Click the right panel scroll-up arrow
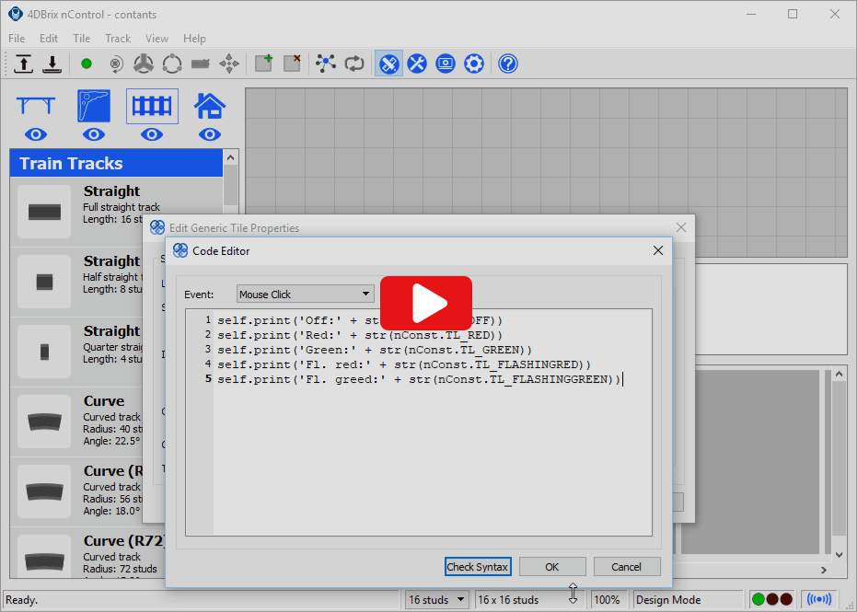 pyautogui.click(x=840, y=375)
